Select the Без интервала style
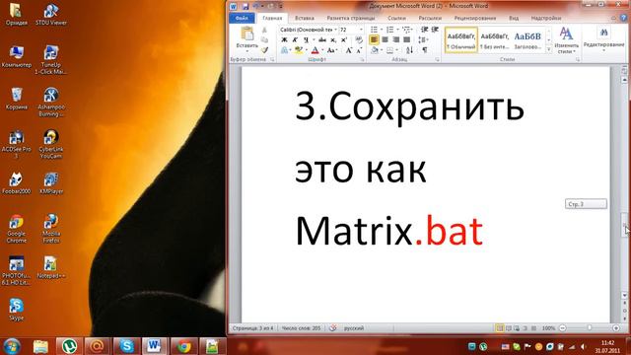The width and height of the screenshot is (631, 355). [494, 39]
